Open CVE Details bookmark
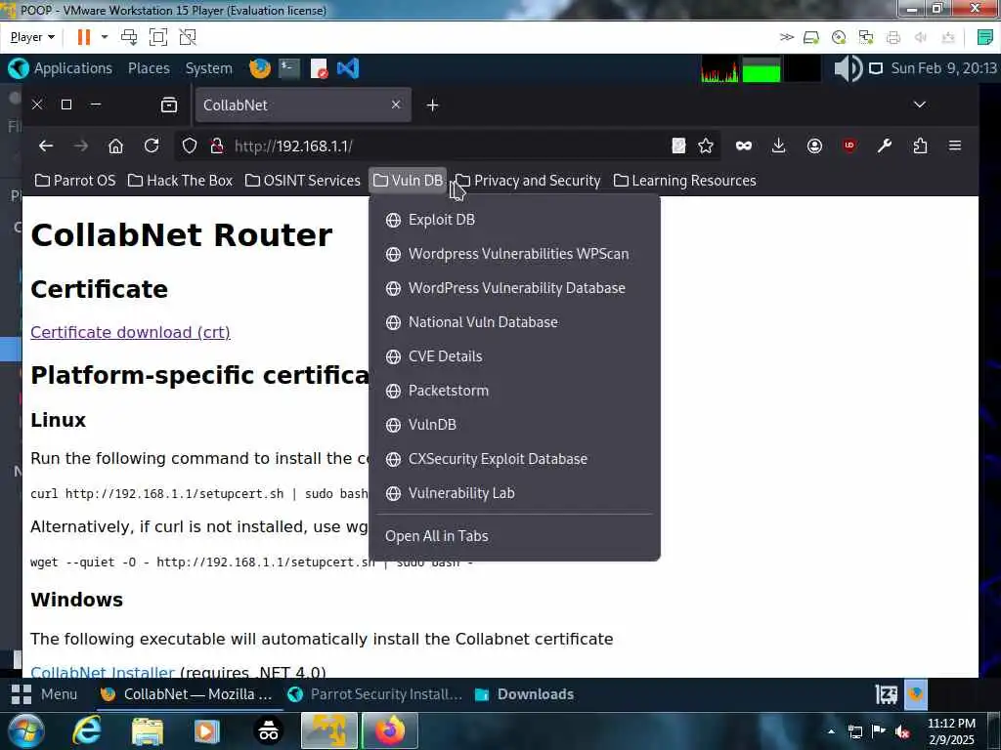1001x750 pixels. (x=514, y=356)
